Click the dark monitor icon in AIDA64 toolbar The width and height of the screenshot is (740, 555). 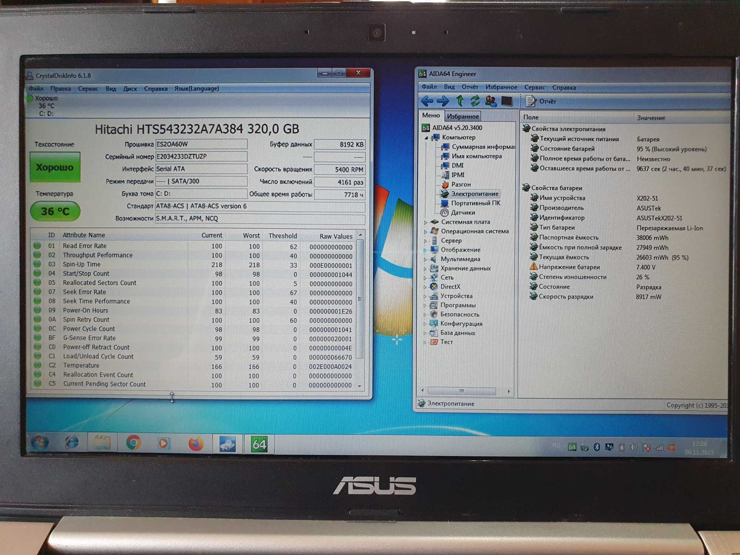tap(507, 101)
